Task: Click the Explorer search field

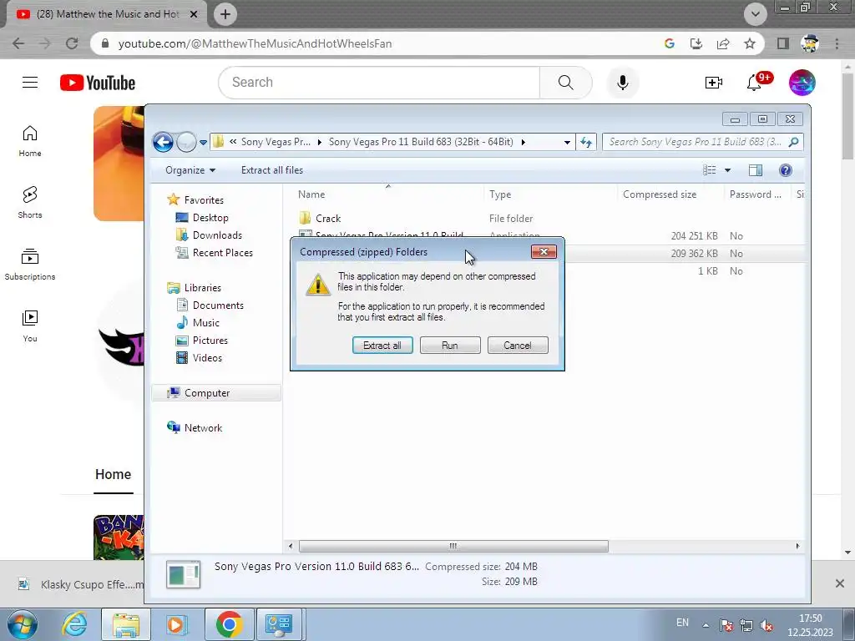Action: [703, 142]
